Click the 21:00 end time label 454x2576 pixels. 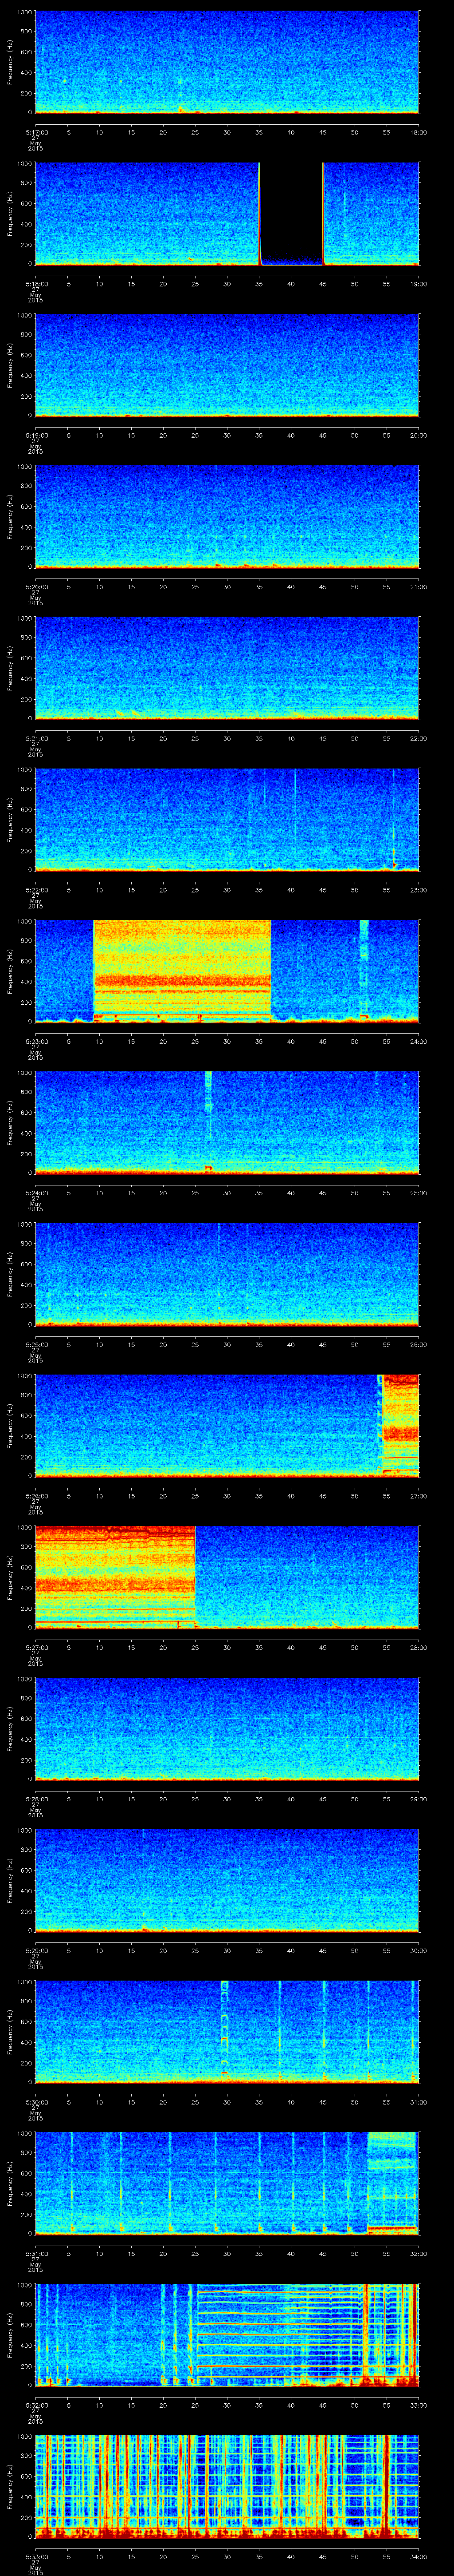tap(419, 587)
